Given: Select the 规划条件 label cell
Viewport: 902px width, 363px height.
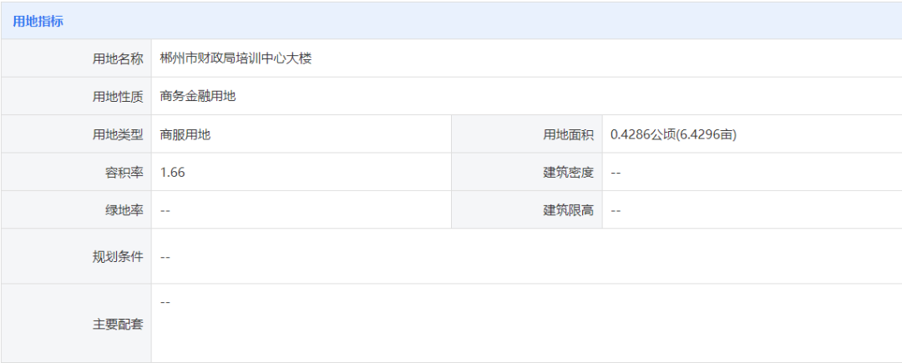Looking at the screenshot, I should [77, 256].
